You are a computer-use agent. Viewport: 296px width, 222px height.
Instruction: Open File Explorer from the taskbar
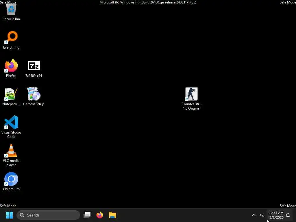112,215
